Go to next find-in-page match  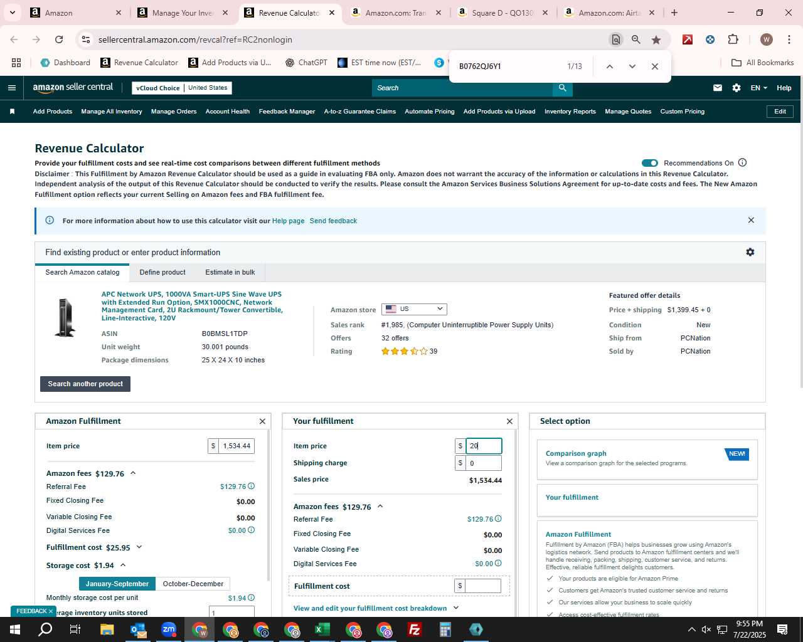coord(632,66)
